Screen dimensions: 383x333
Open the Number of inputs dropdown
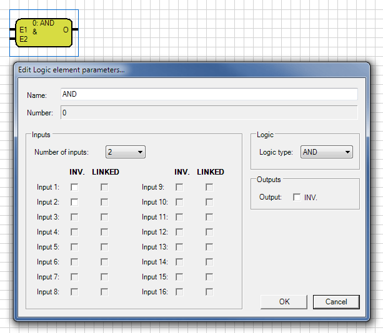[126, 152]
